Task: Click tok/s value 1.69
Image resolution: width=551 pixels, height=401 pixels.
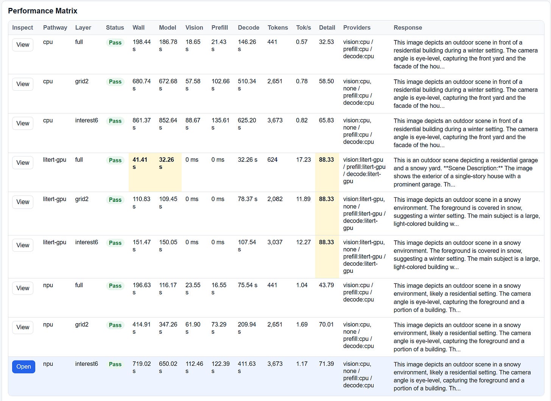Action: pyautogui.click(x=302, y=325)
